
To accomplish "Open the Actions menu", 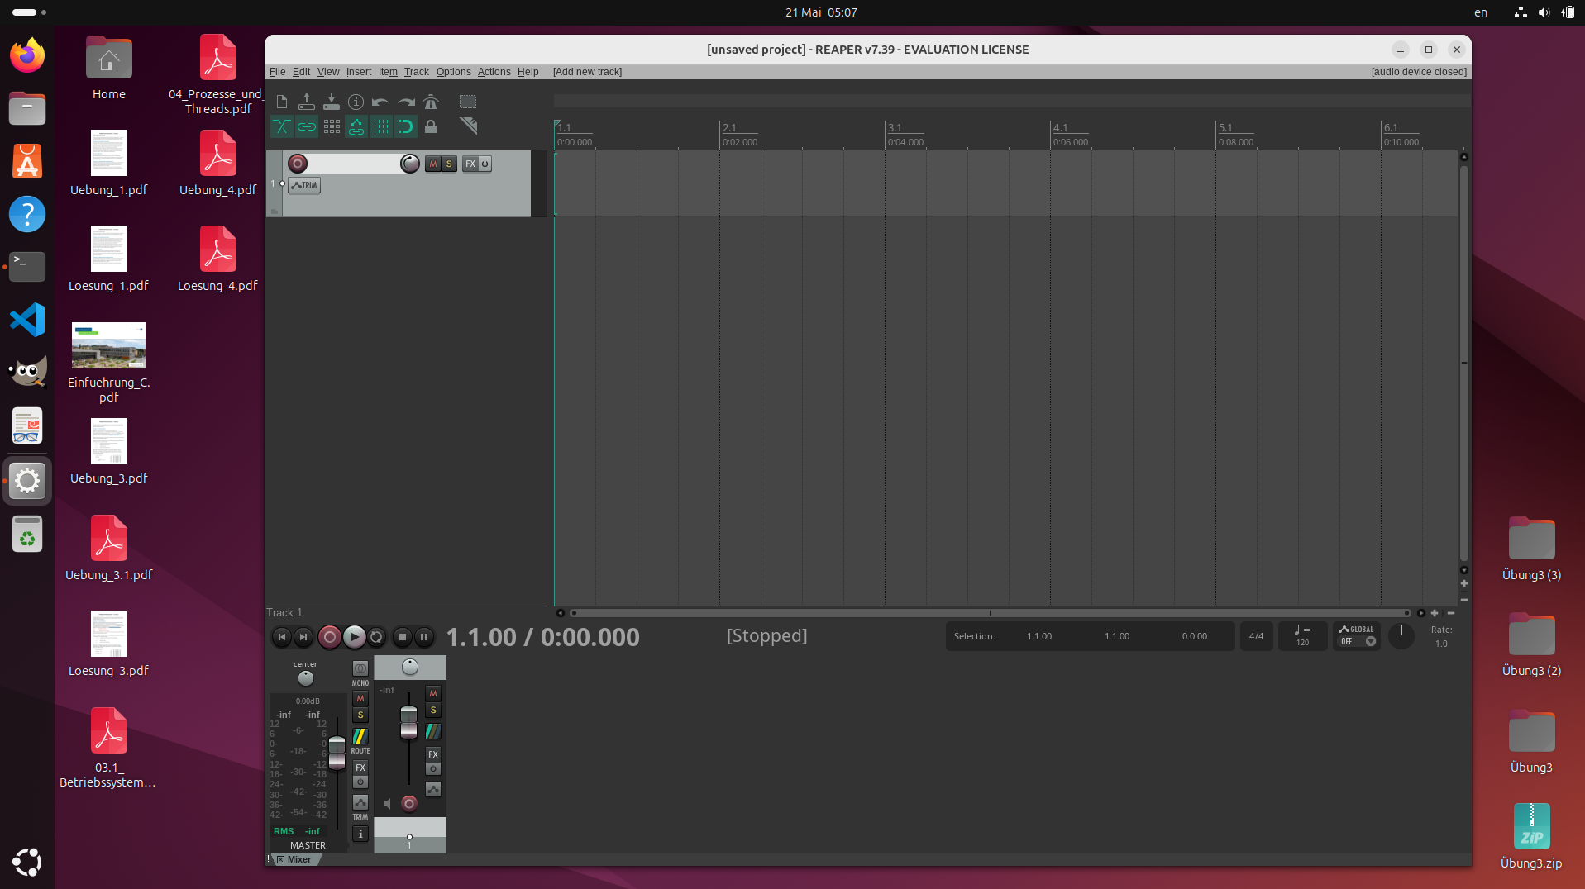I will (x=494, y=72).
